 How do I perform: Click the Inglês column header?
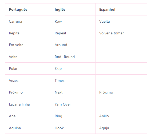pyautogui.click(x=73, y=9)
